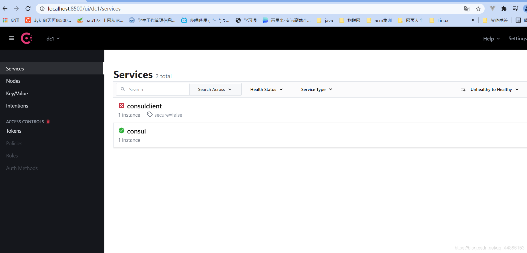Select Services in the sidebar
Image resolution: width=527 pixels, height=253 pixels.
pyautogui.click(x=51, y=68)
